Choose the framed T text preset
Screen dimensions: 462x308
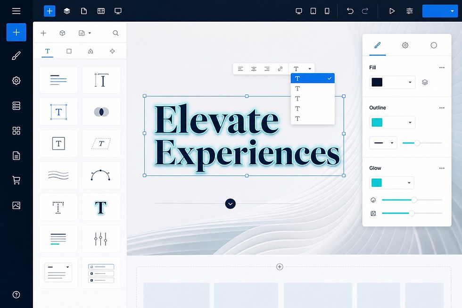point(58,143)
